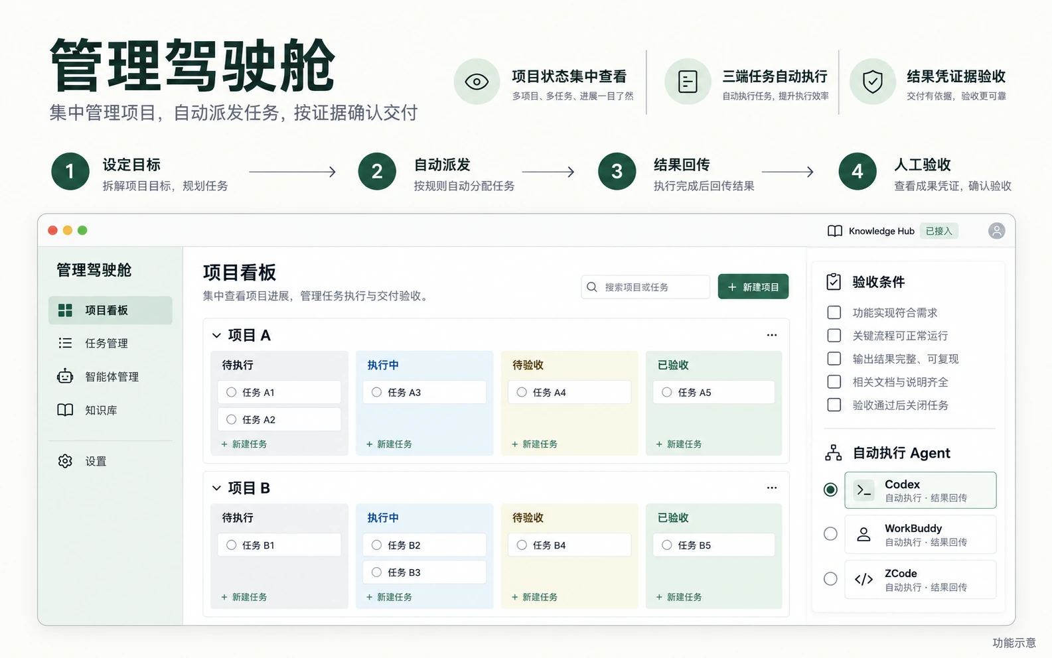Add 新建任务 in 项目 B 执行中 column
The image size is (1052, 658).
point(389,597)
